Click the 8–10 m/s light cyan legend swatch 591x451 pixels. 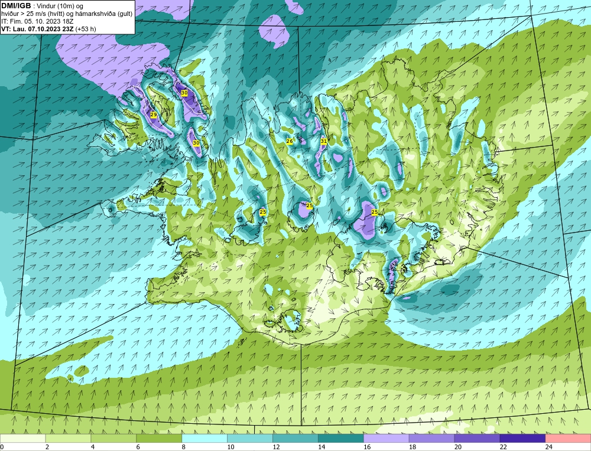click(x=204, y=439)
